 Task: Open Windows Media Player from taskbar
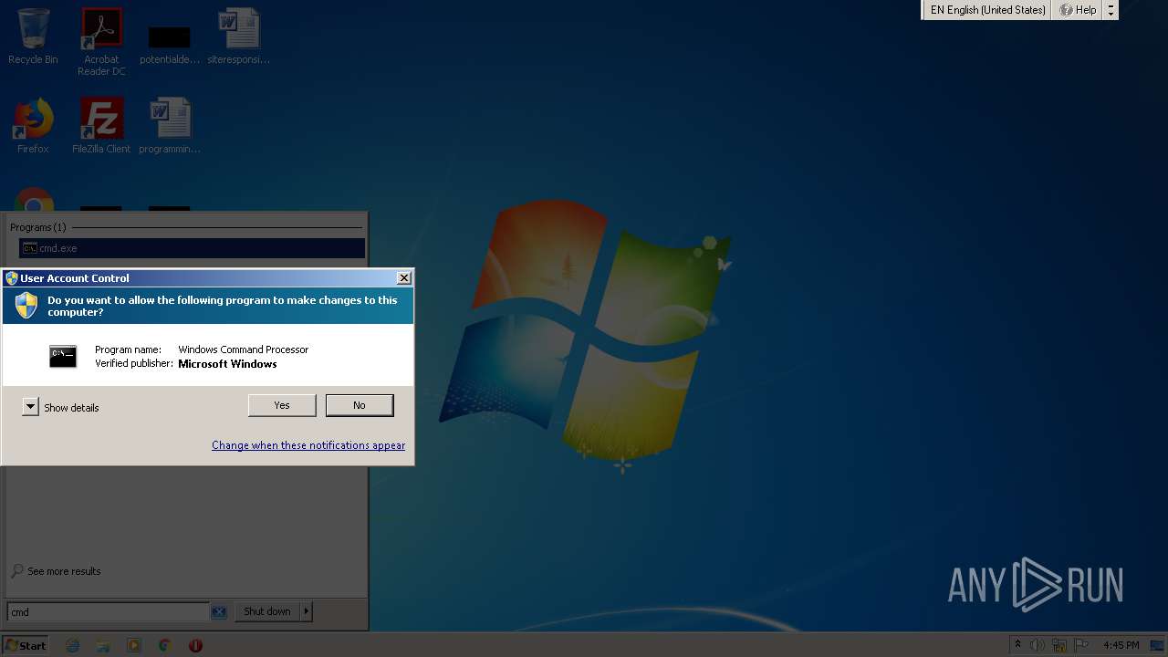(134, 645)
